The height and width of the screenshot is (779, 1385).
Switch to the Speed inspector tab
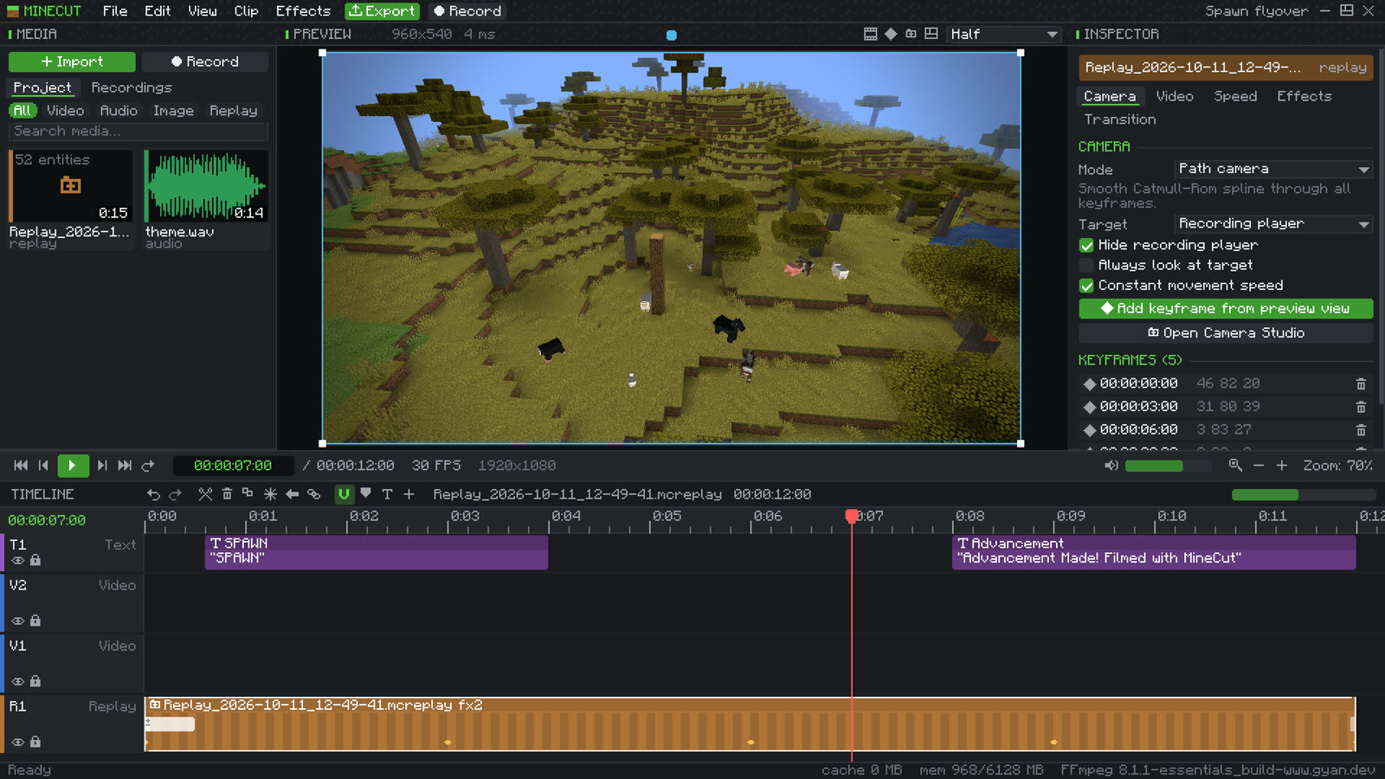(x=1235, y=96)
